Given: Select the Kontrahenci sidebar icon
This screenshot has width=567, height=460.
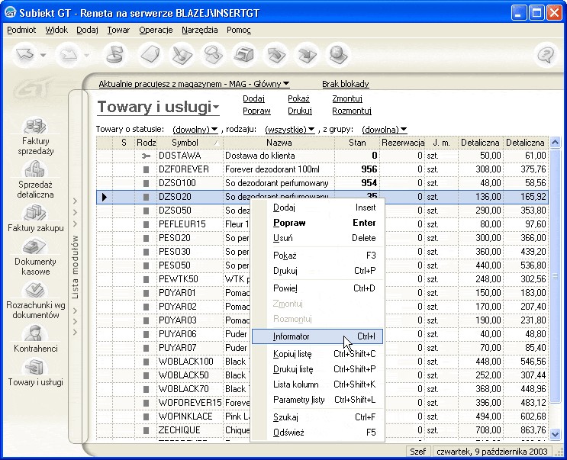Looking at the screenshot, I should (x=36, y=334).
